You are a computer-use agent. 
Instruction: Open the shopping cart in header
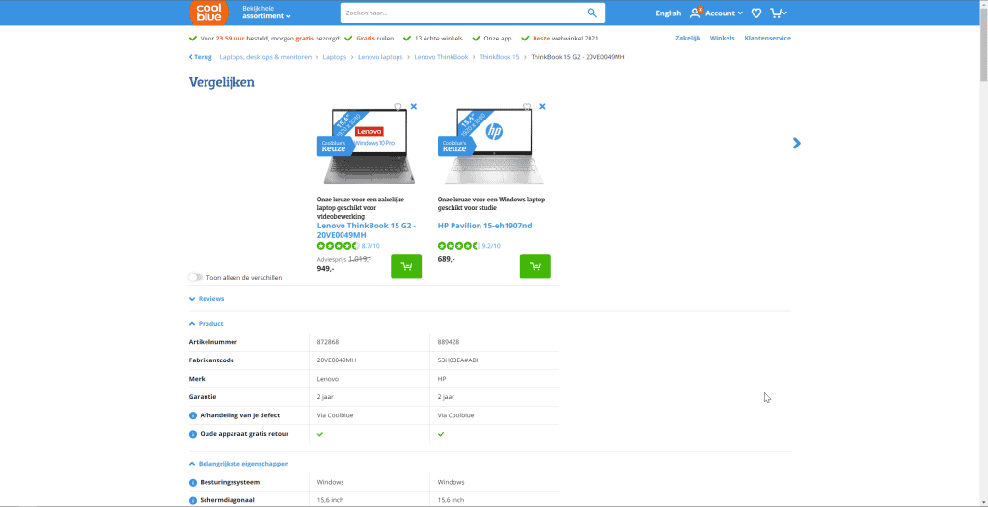779,13
